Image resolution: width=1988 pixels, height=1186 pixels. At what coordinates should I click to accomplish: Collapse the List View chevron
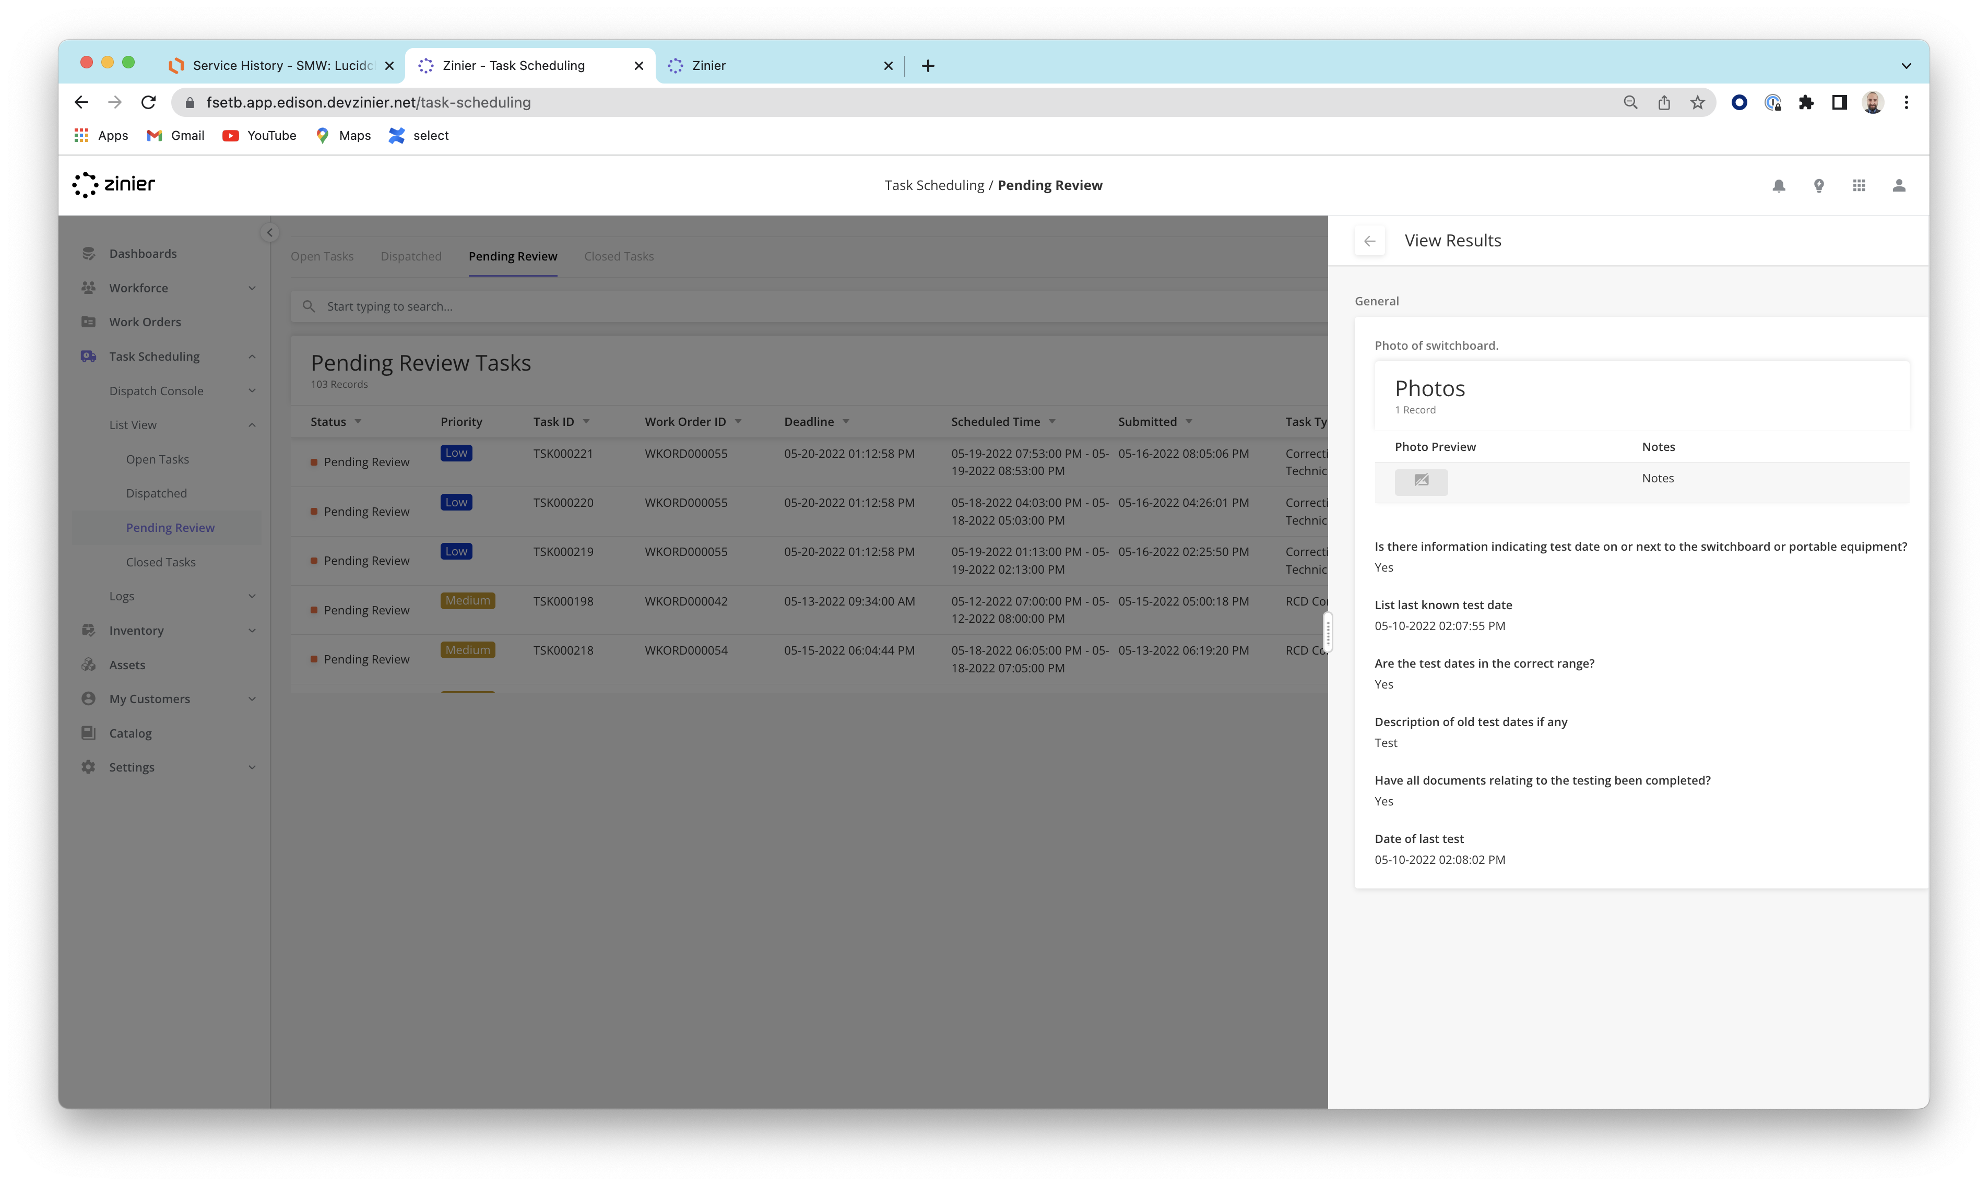pos(253,425)
